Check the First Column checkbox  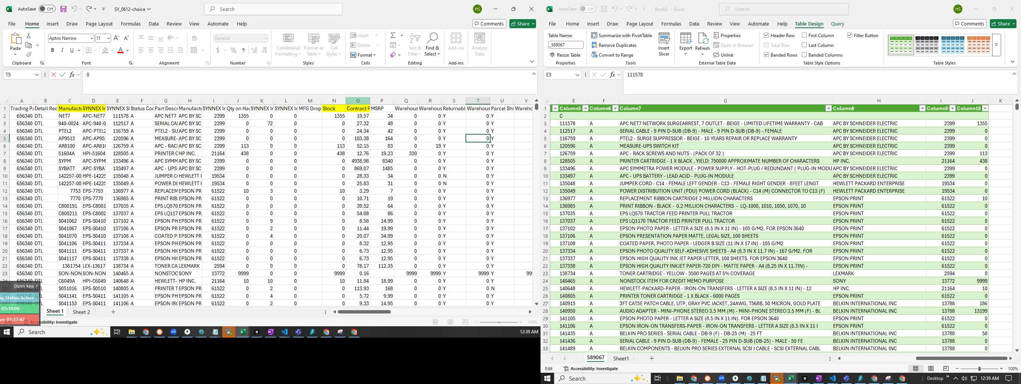804,36
